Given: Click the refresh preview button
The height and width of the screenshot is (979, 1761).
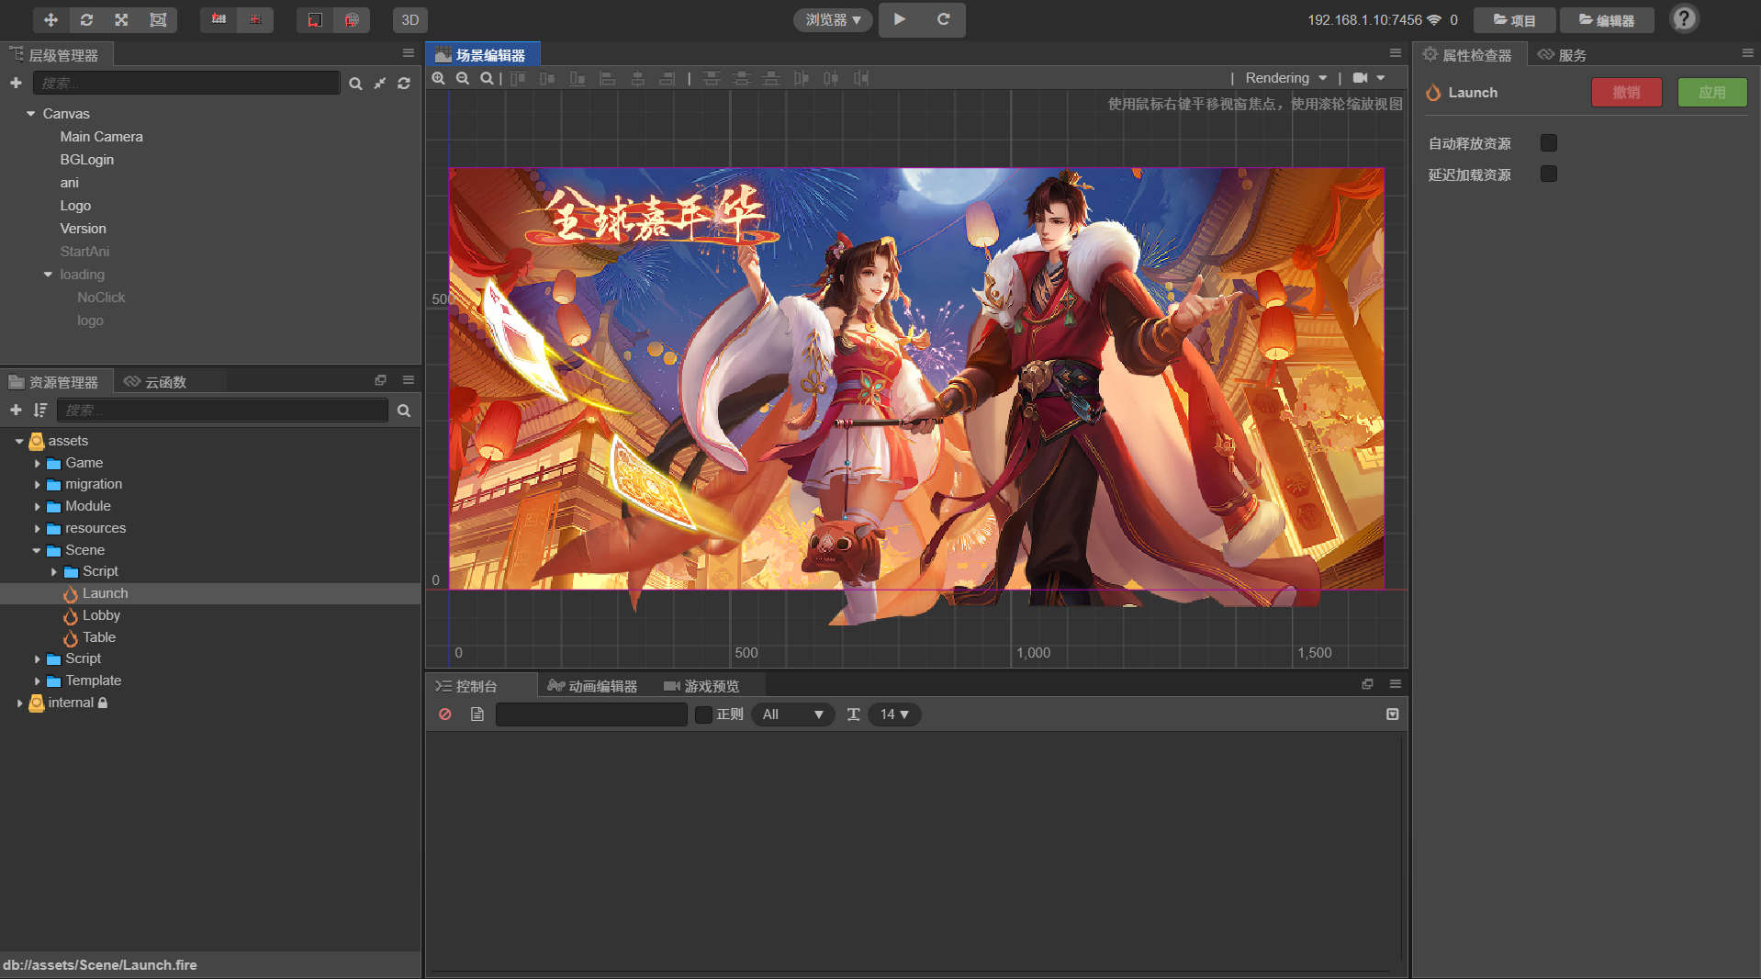Looking at the screenshot, I should coord(943,19).
